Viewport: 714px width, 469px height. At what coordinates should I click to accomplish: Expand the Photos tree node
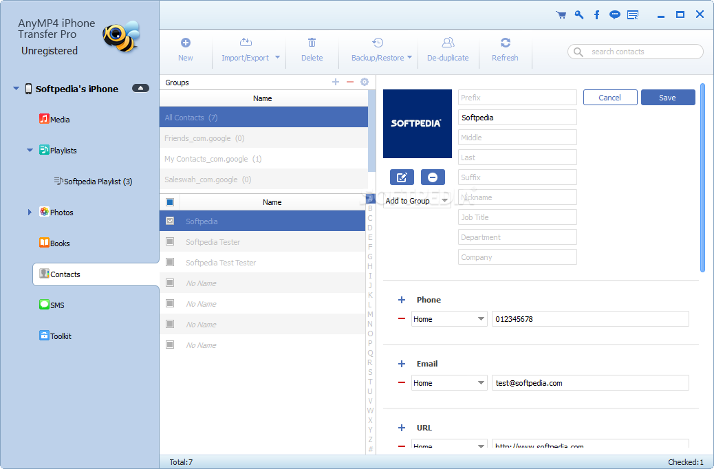tap(30, 212)
